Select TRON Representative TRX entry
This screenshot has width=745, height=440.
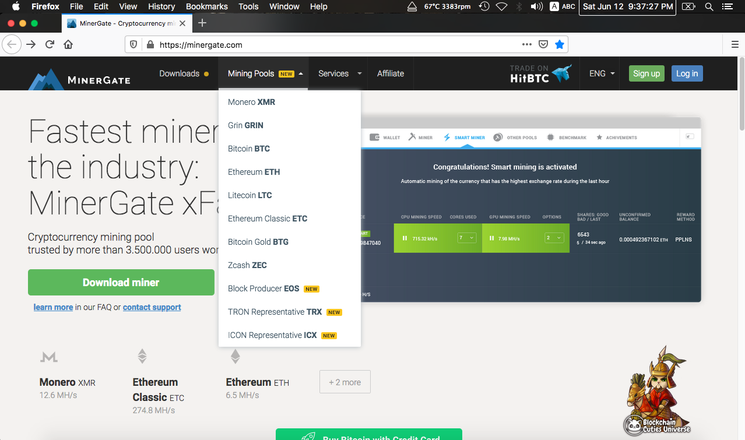[290, 312]
